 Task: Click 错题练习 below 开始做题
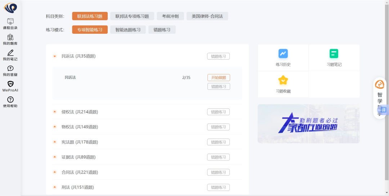[219, 87]
